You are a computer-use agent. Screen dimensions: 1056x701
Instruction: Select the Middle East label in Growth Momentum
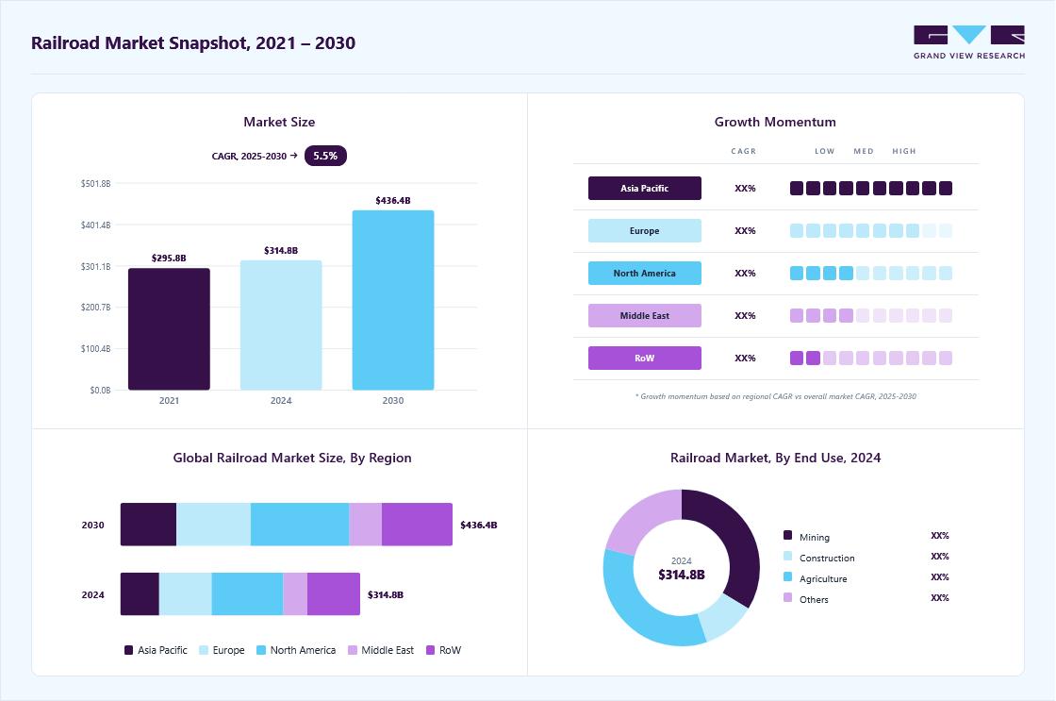coord(645,315)
